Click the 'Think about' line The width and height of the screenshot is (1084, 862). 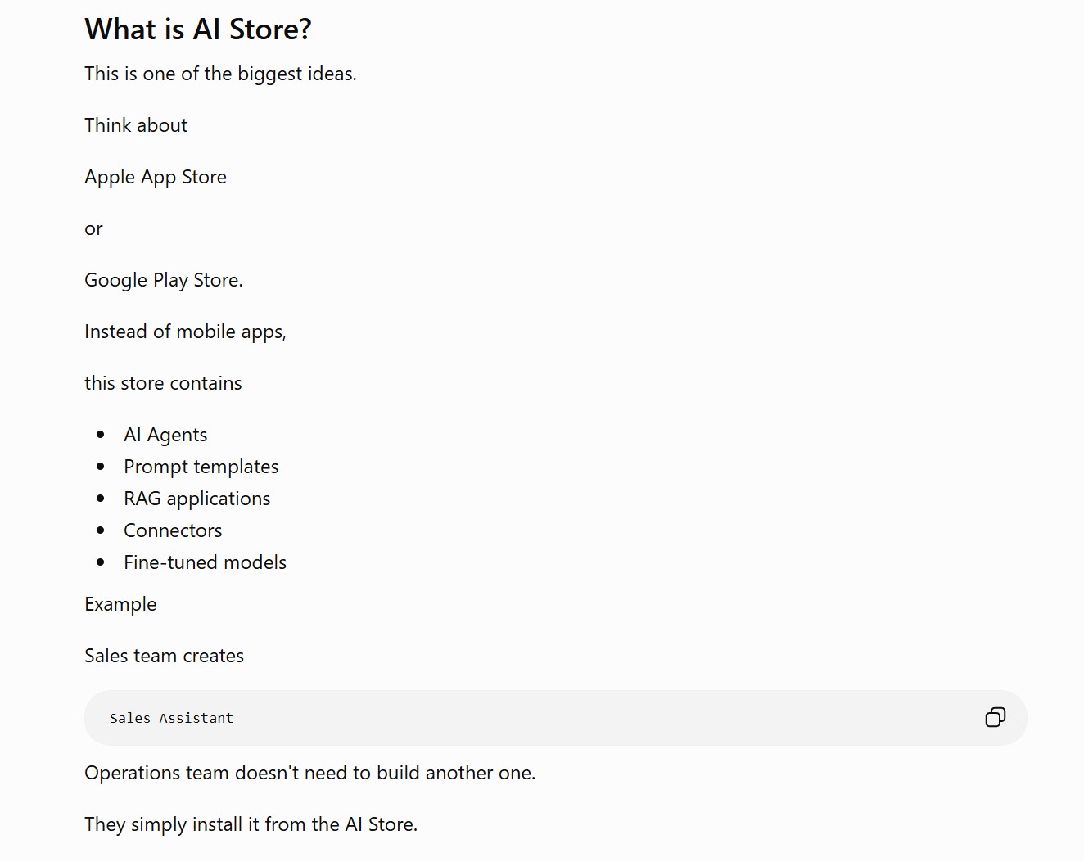pos(136,125)
